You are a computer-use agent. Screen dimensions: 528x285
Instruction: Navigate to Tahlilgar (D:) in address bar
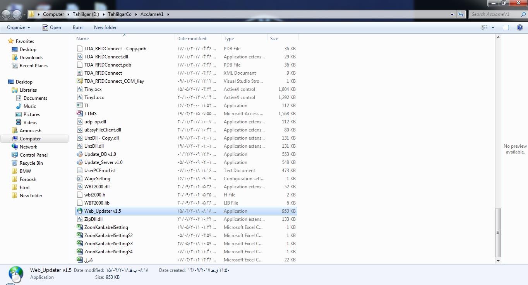click(86, 14)
